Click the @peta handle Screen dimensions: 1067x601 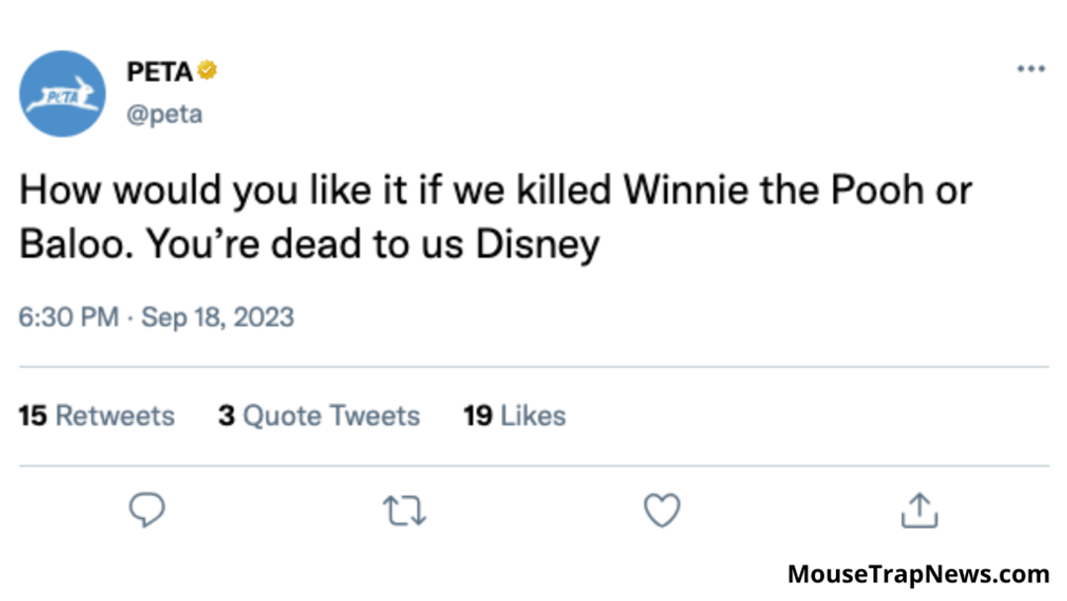pyautogui.click(x=164, y=114)
